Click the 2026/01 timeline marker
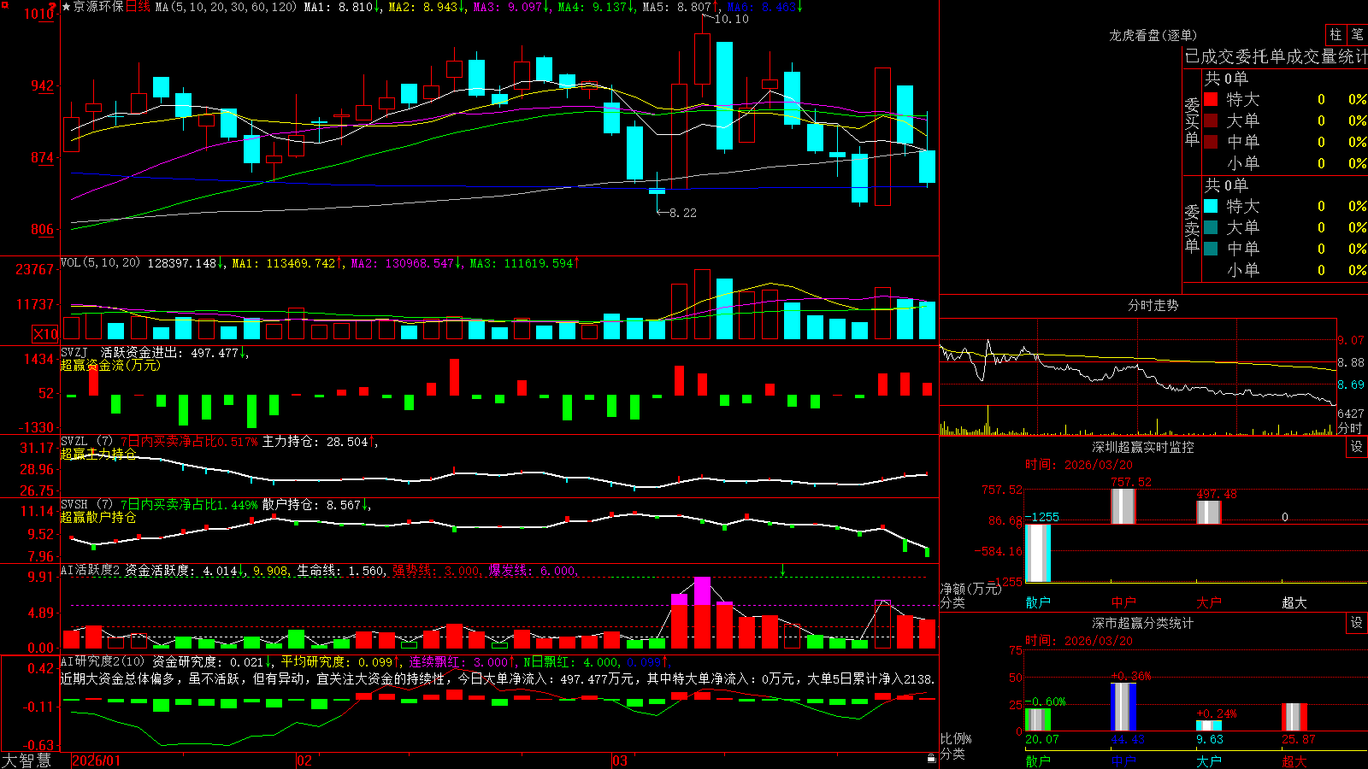The height and width of the screenshot is (769, 1368). (97, 760)
